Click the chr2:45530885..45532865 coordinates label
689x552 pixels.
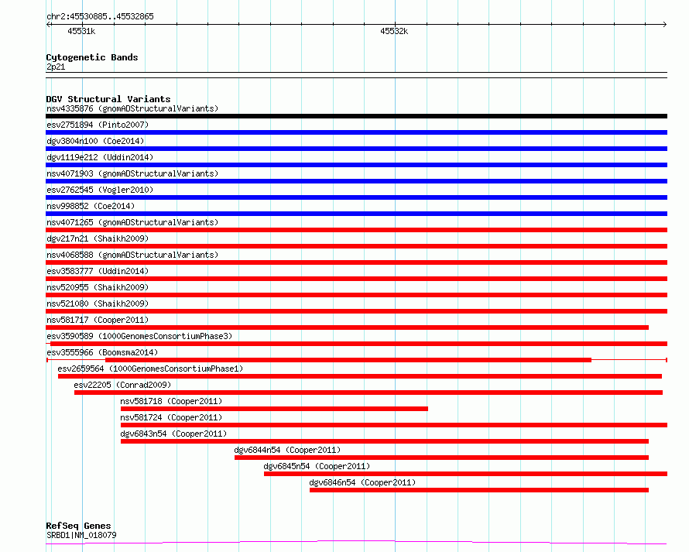pos(100,16)
